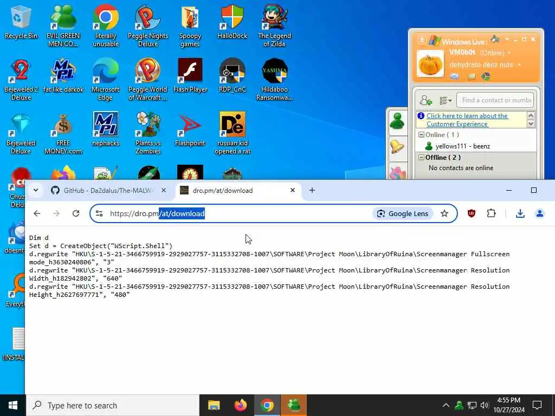Click the taskbar search box
The image size is (555, 416).
tap(113, 405)
